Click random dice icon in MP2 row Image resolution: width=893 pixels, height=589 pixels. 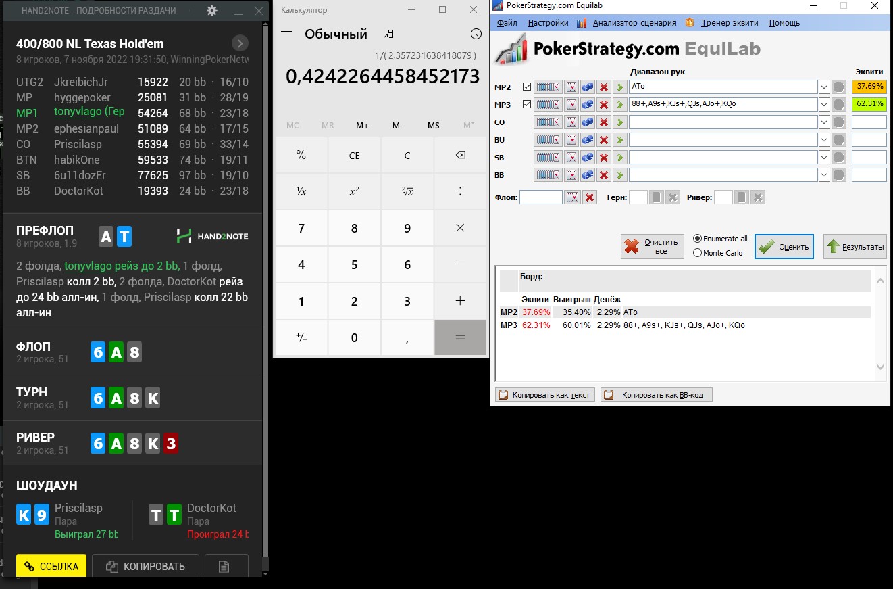588,87
